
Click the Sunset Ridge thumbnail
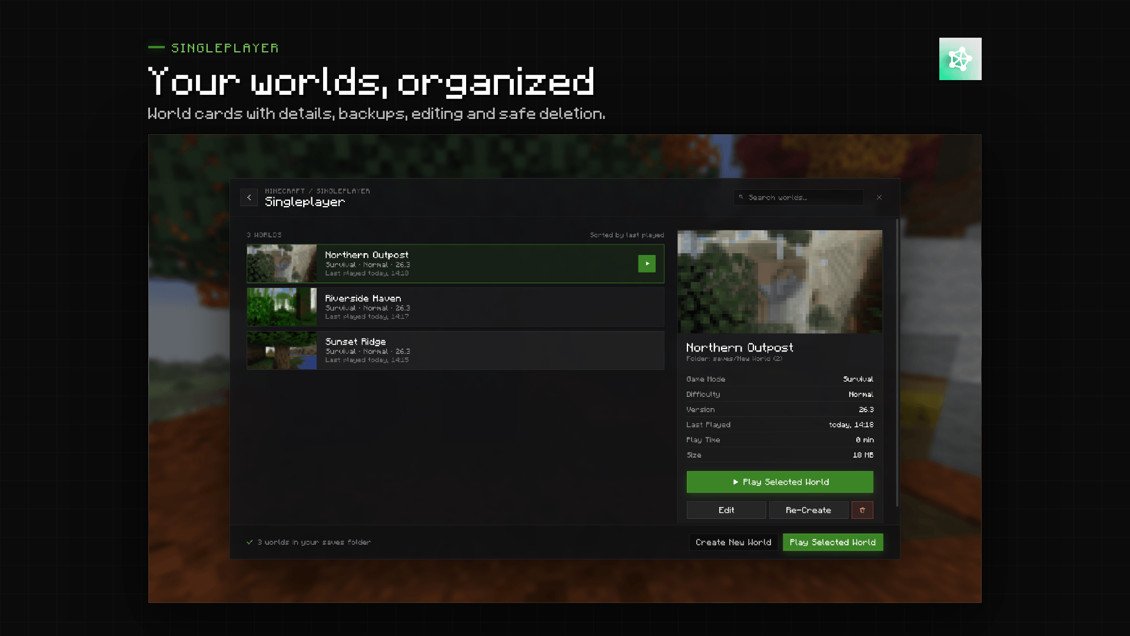coord(282,350)
